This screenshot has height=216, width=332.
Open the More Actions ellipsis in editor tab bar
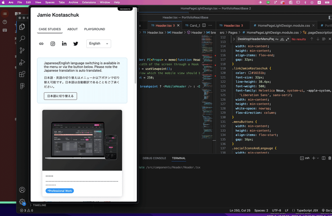click(x=210, y=25)
